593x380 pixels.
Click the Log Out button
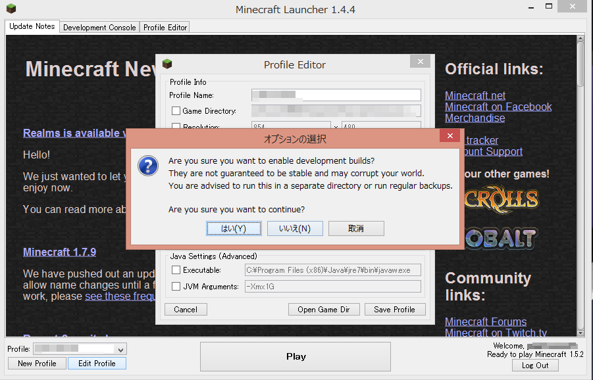pos(535,366)
